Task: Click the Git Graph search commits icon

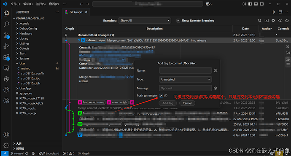Action: 260,21
